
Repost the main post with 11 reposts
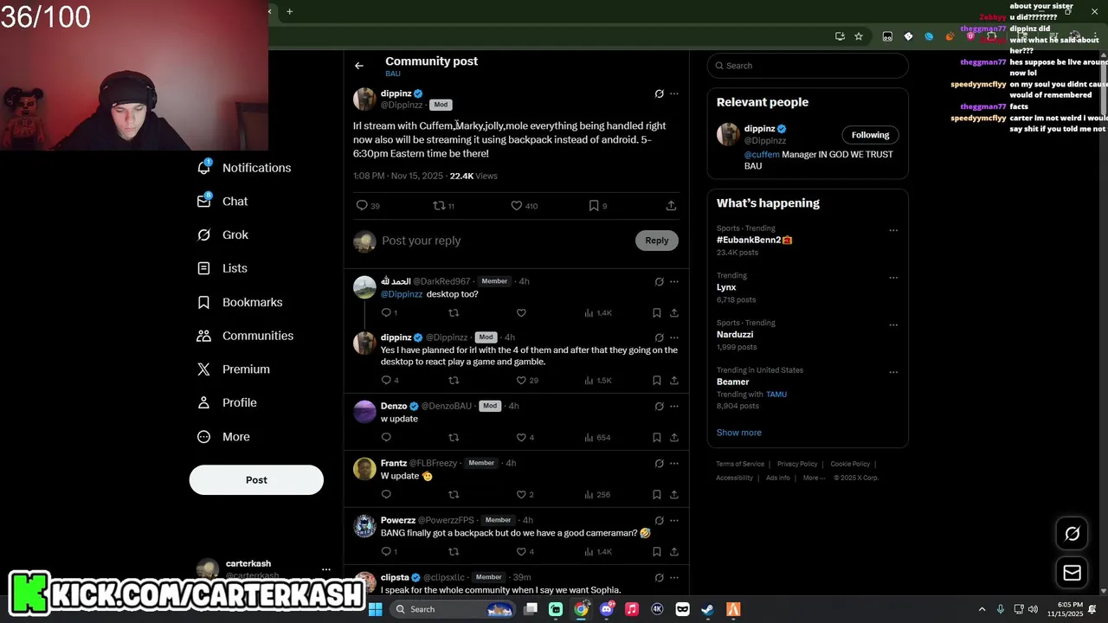click(443, 206)
